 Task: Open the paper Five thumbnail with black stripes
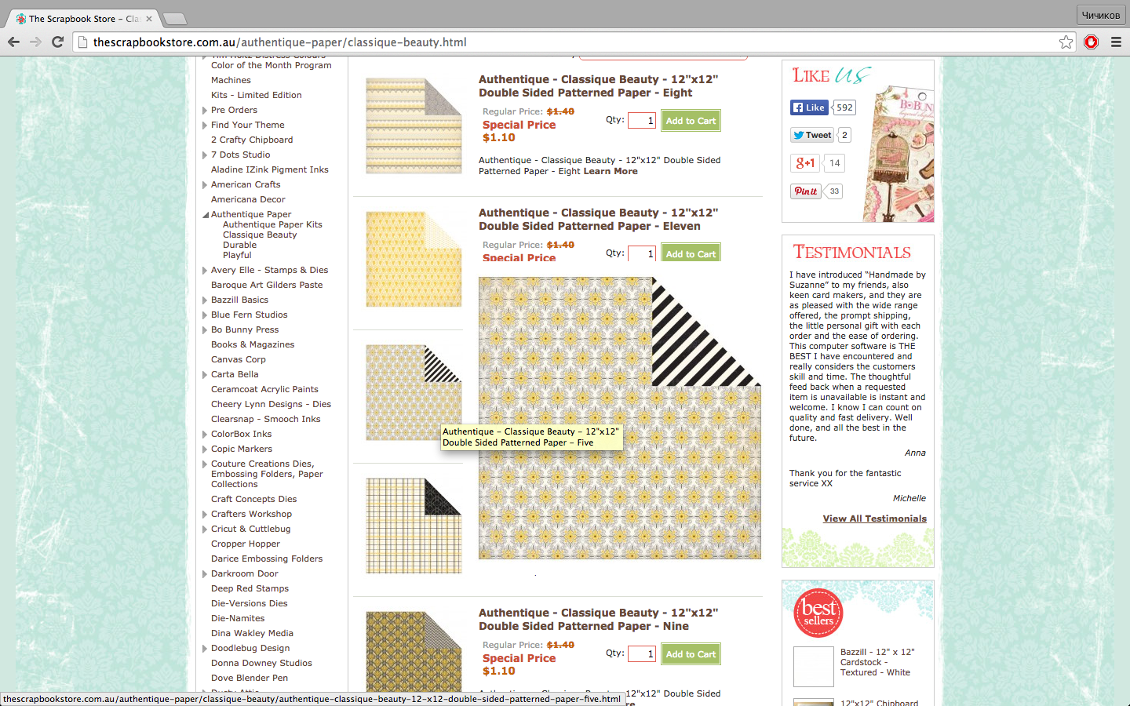[x=414, y=392]
